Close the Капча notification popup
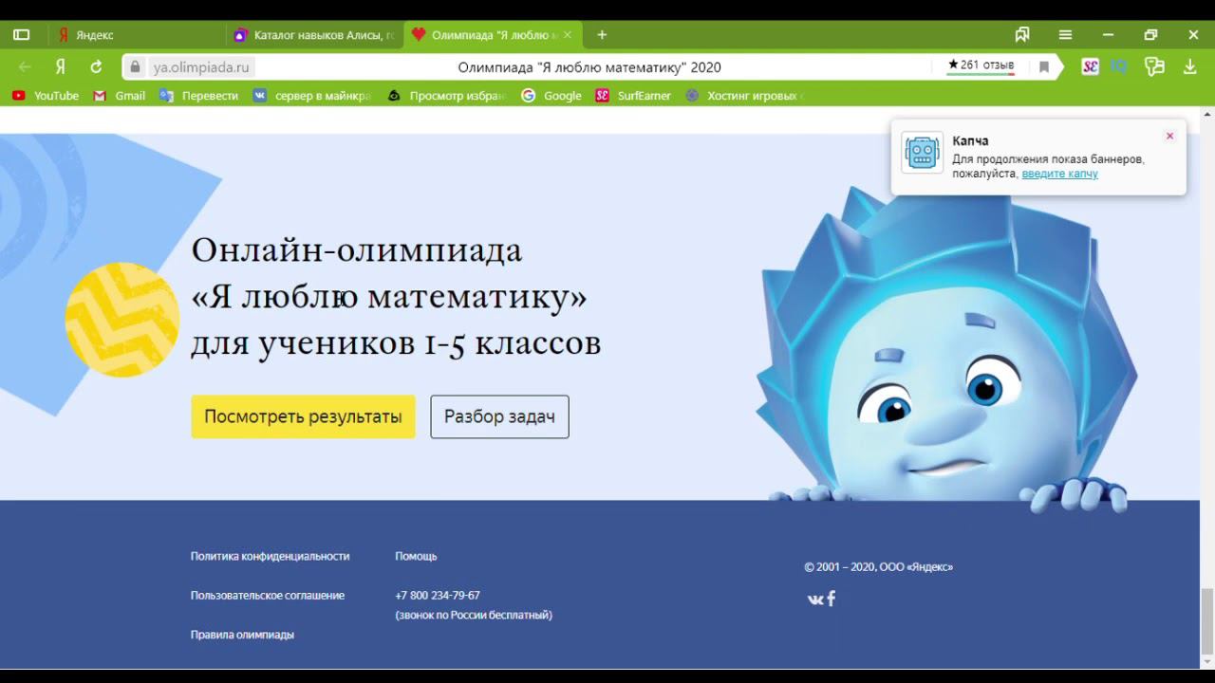 pos(1169,136)
